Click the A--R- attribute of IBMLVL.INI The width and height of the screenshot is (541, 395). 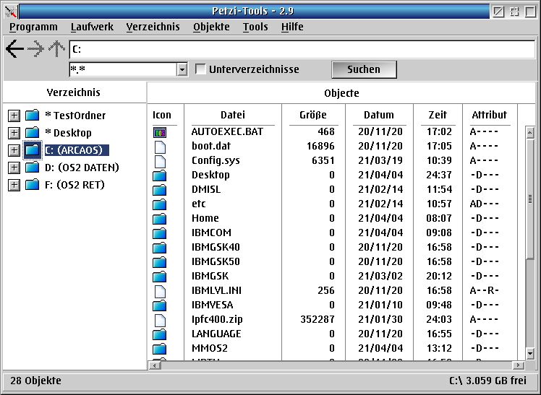484,291
